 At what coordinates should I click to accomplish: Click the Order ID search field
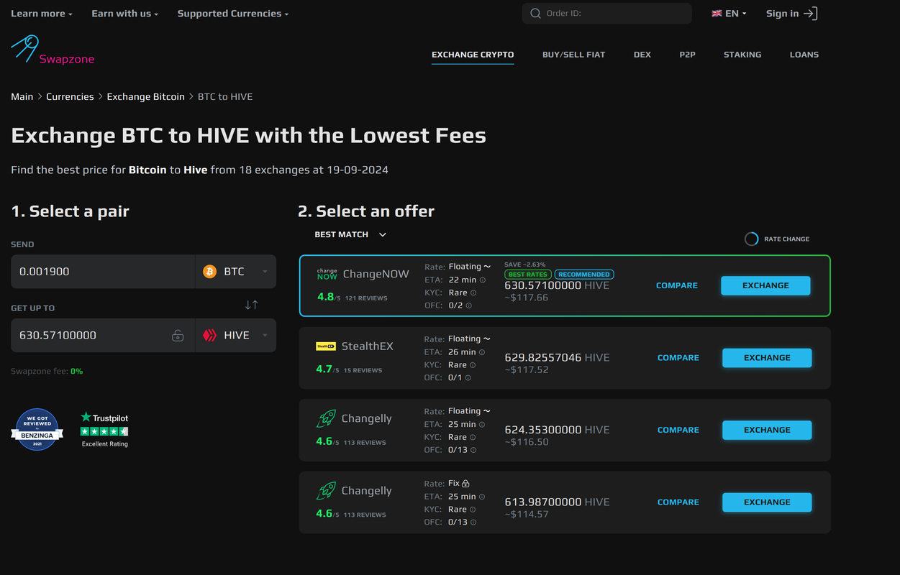[607, 14]
